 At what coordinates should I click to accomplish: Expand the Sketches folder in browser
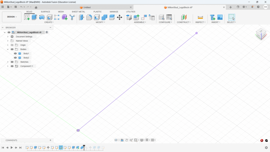click(x=8, y=62)
